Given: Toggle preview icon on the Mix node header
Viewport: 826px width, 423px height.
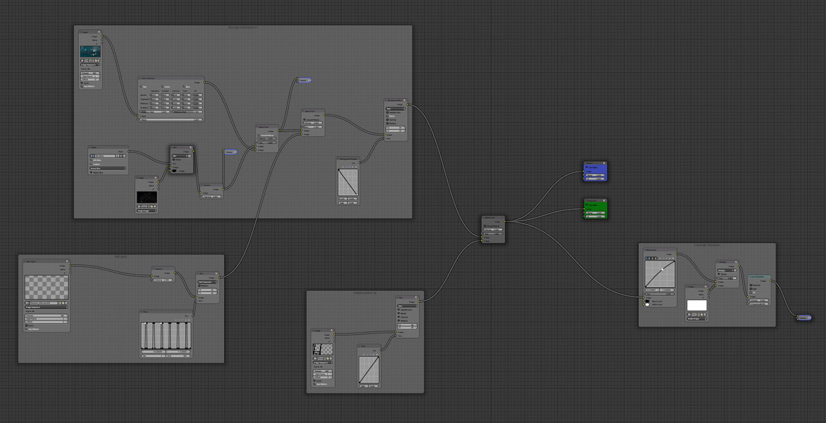Looking at the screenshot, I should pos(190,147).
